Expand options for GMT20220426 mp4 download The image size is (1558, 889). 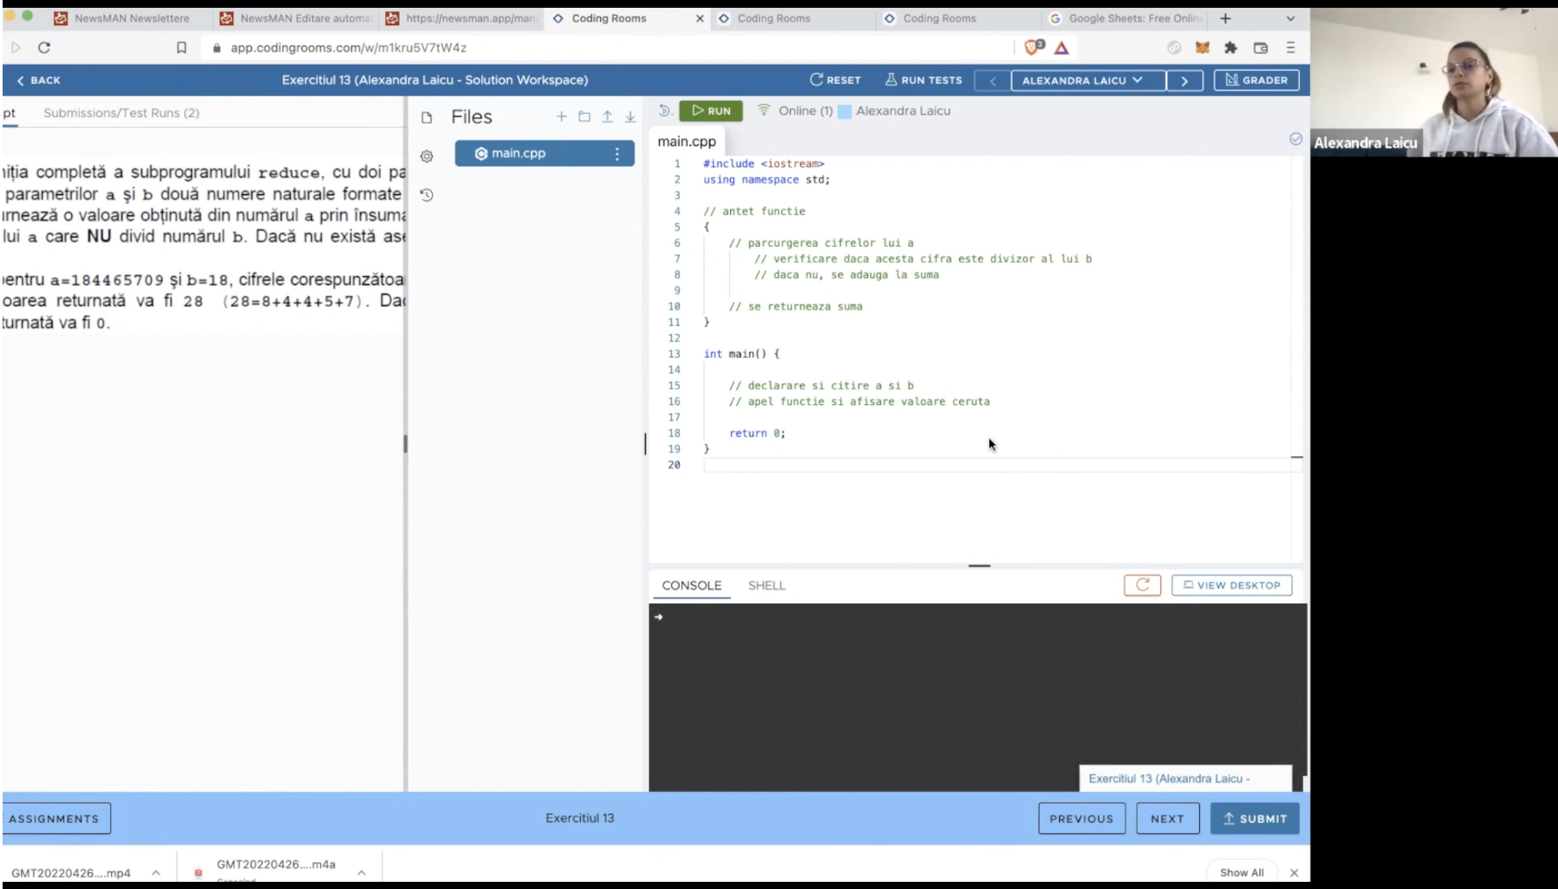tap(156, 872)
